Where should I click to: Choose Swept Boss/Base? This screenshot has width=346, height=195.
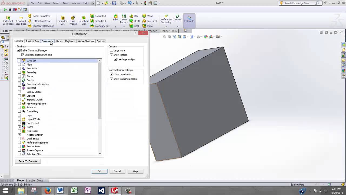click(39, 16)
